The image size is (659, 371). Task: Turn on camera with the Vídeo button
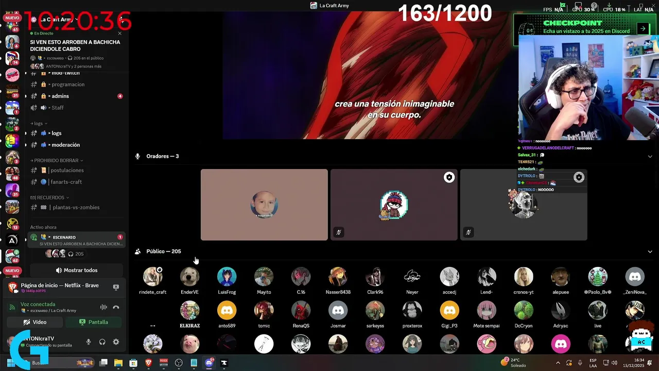click(x=35, y=322)
